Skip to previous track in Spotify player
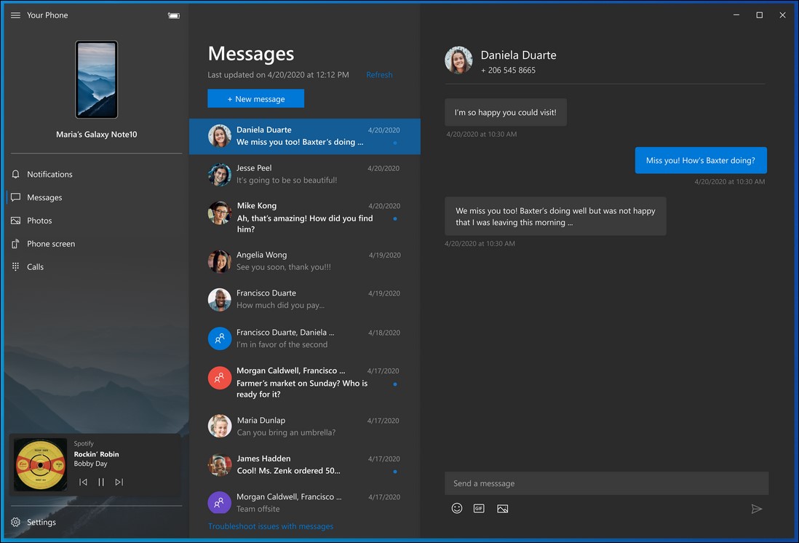 83,483
